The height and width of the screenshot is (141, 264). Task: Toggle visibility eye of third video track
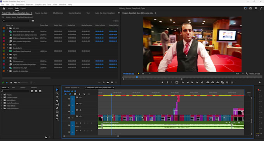[80, 110]
